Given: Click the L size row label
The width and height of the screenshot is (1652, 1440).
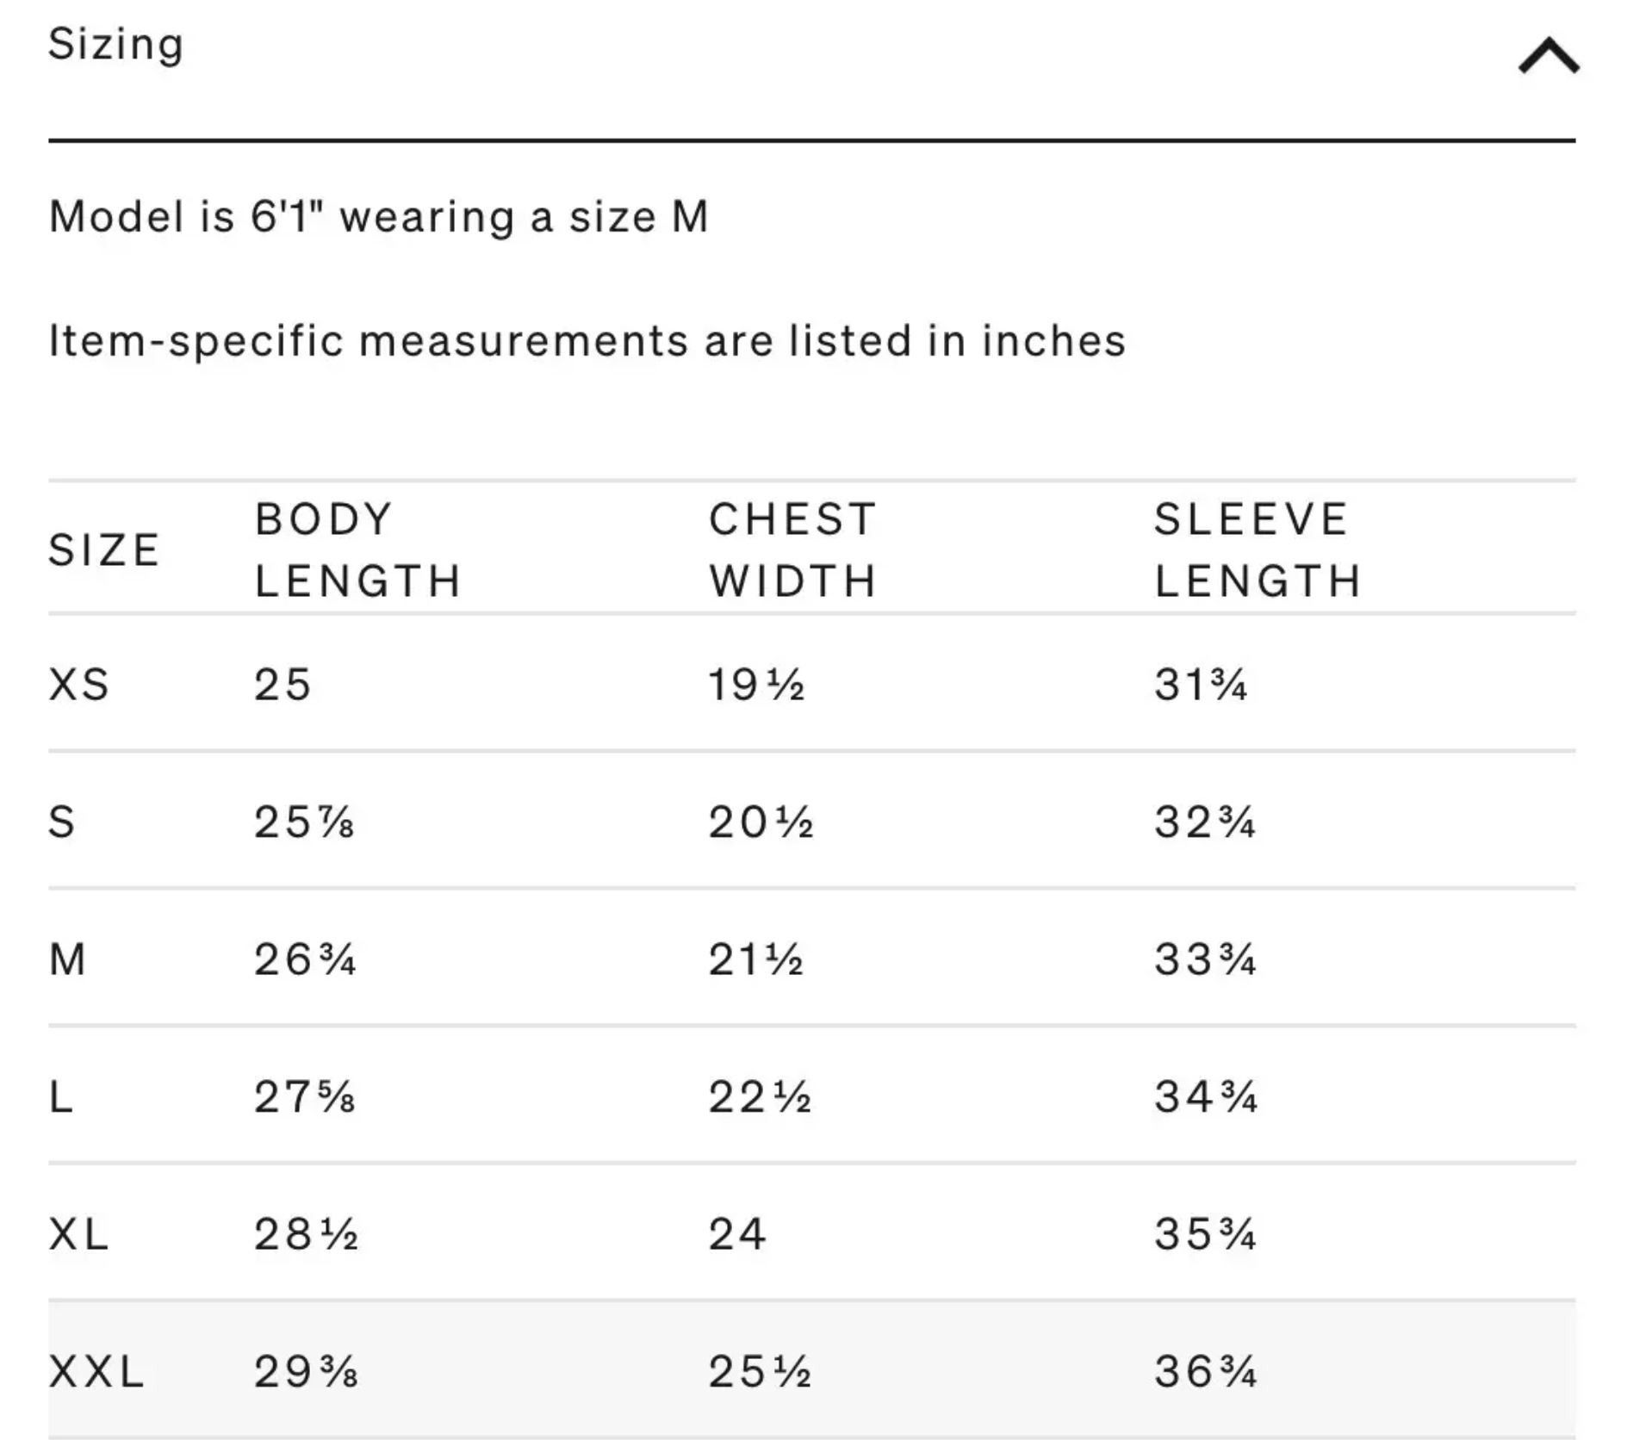Looking at the screenshot, I should (x=60, y=1097).
